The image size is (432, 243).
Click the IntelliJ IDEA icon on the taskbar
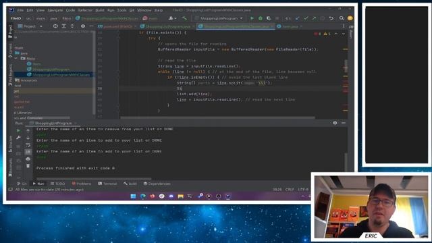tap(228, 196)
